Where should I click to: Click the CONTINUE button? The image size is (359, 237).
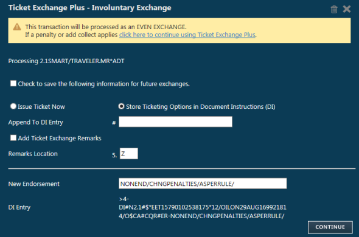(x=330, y=227)
